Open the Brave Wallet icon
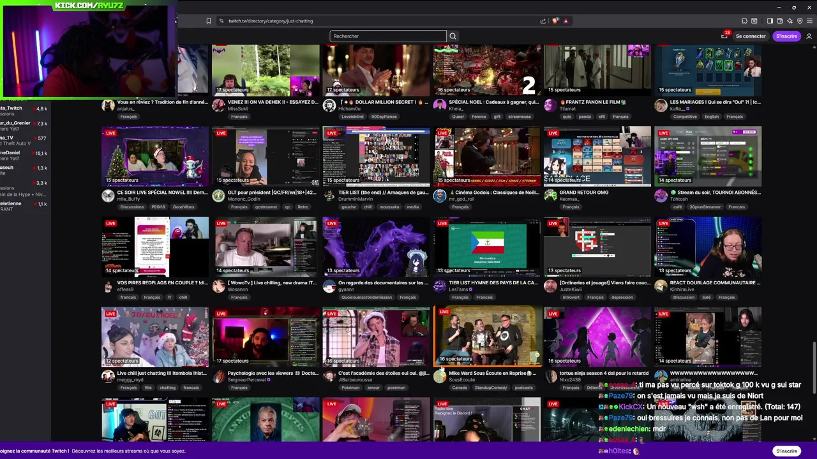817x459 pixels. click(x=780, y=21)
